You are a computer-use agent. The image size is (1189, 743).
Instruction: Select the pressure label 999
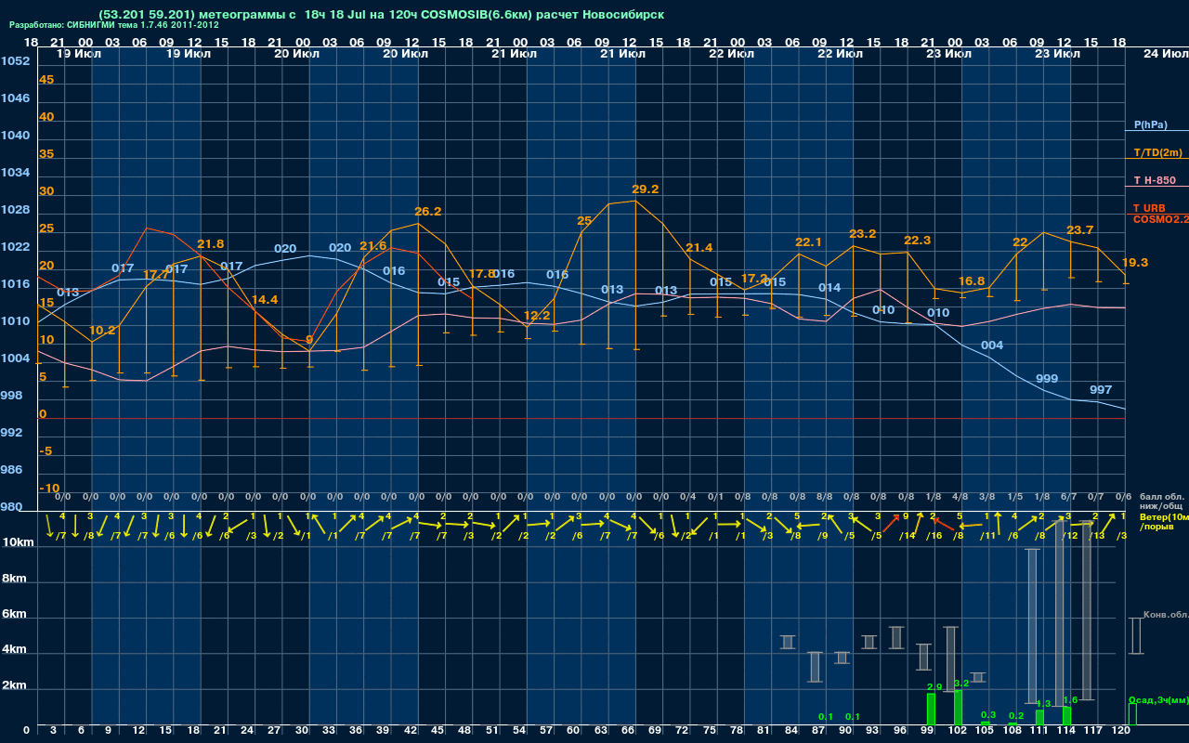pos(1047,379)
